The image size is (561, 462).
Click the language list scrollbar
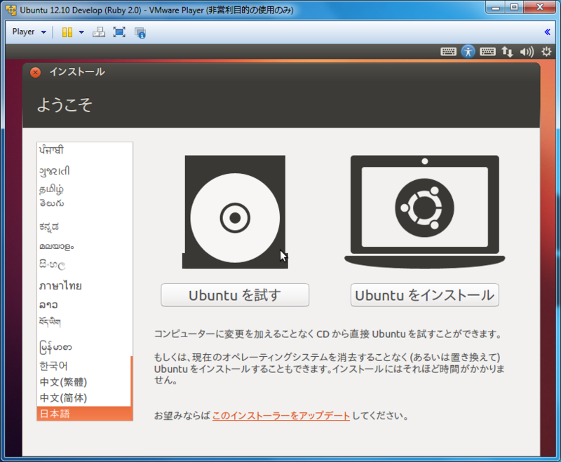click(x=132, y=381)
